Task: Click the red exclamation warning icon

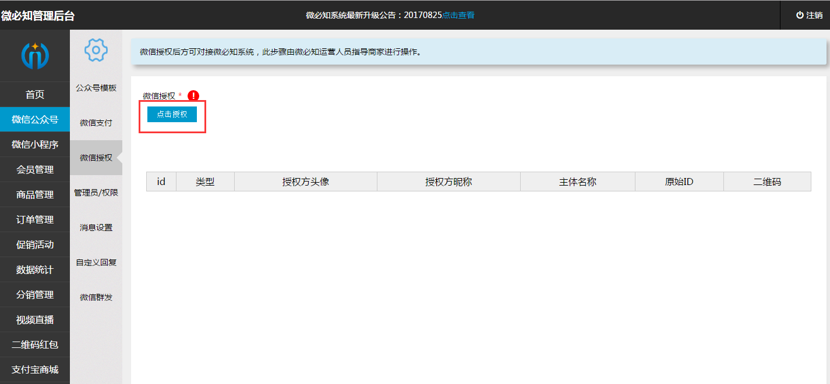Action: pyautogui.click(x=194, y=96)
